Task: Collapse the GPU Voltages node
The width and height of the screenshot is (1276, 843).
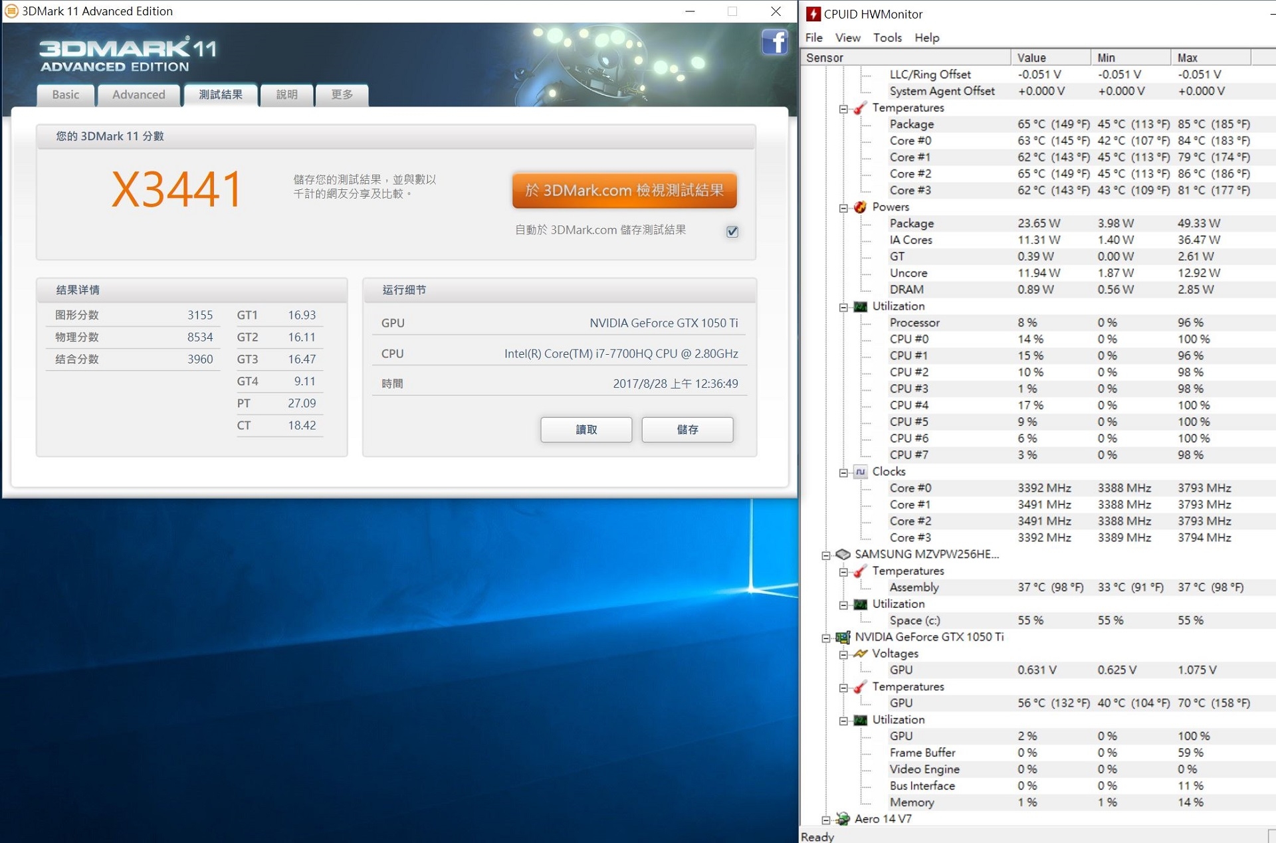Action: [843, 655]
